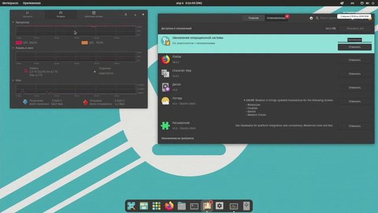Click the Расширения puzzle-piece icon
The height and width of the screenshot is (213, 378).
click(165, 125)
